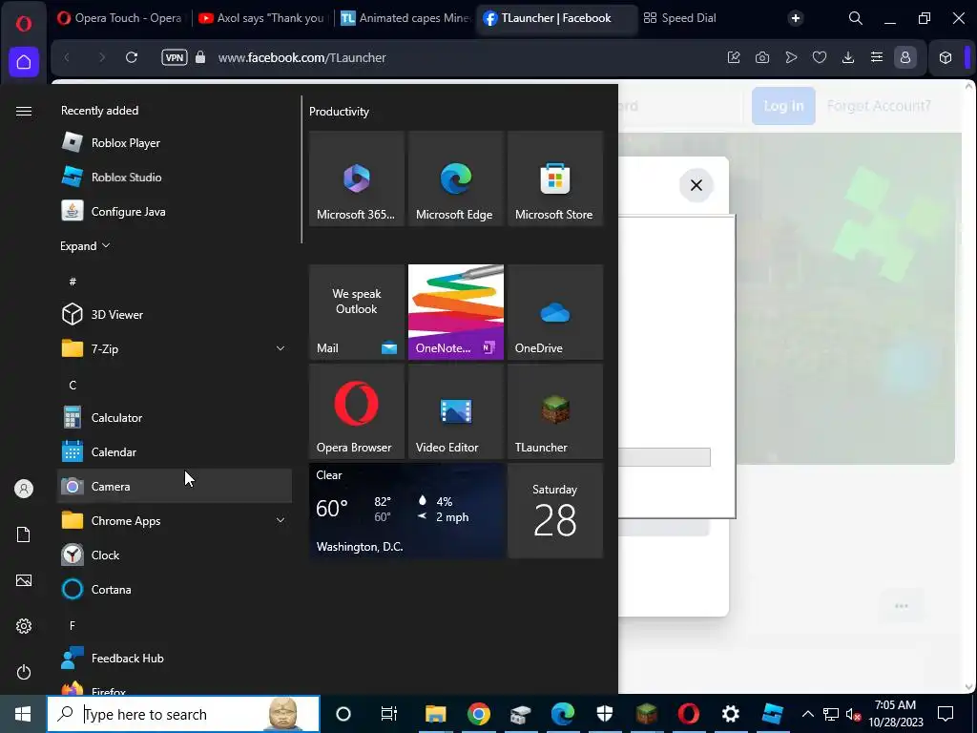This screenshot has height=733, width=977.
Task: Select the Productivity tile group header
Action: (339, 112)
